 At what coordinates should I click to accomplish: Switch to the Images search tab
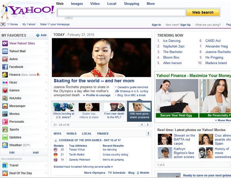click(77, 4)
